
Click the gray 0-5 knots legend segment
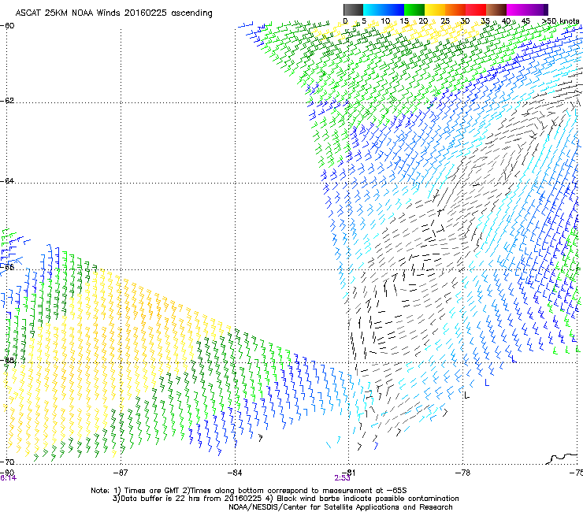coord(353,9)
